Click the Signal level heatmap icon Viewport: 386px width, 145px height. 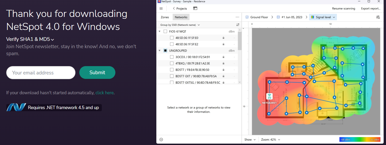click(312, 17)
